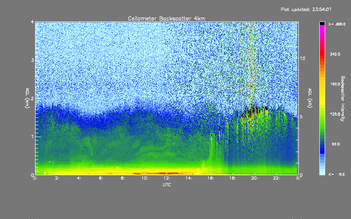351x219 pixels.
Task: Click the '10' tick on the kft axis
Action: pos(302,58)
